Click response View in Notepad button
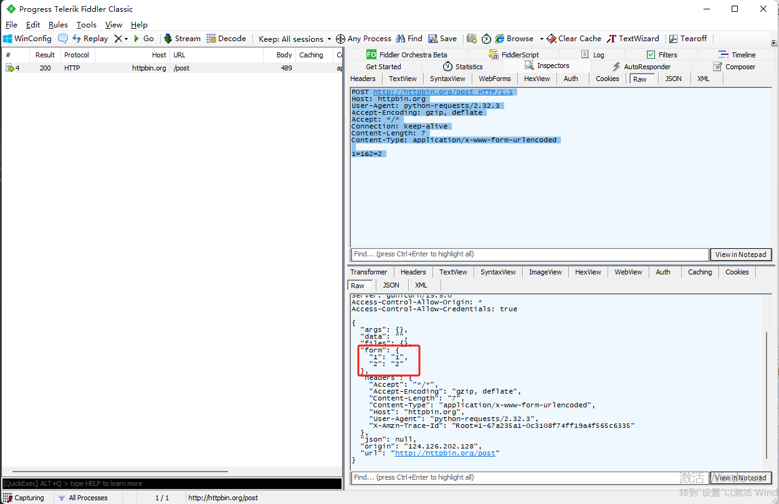779x504 pixels. 740,478
